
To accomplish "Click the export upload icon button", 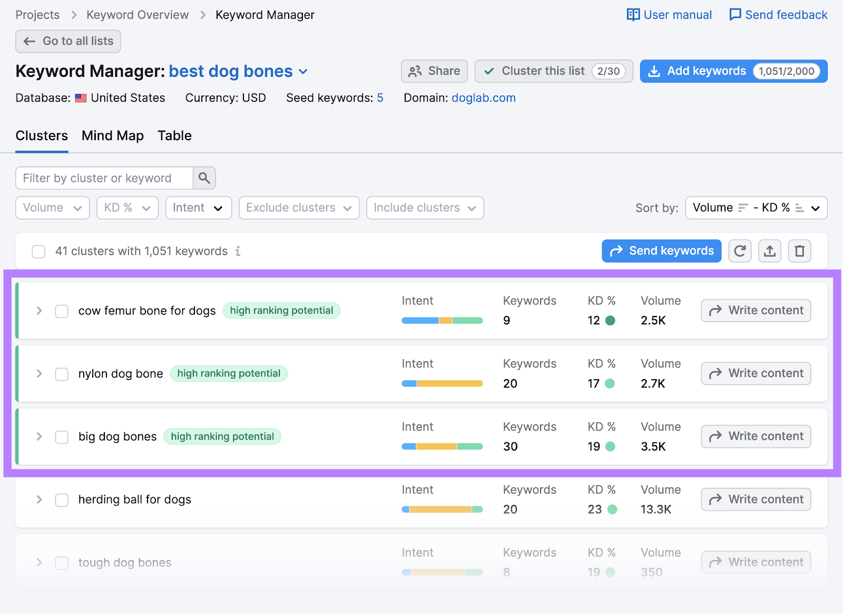I will tap(770, 251).
